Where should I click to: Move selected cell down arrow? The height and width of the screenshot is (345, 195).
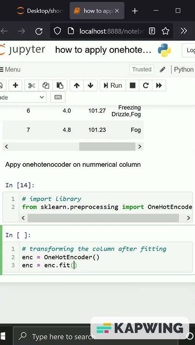[90, 85]
